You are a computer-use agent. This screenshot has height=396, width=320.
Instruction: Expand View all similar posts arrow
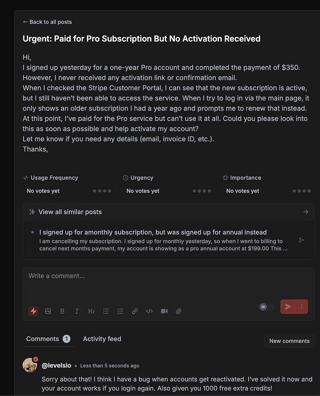click(305, 212)
